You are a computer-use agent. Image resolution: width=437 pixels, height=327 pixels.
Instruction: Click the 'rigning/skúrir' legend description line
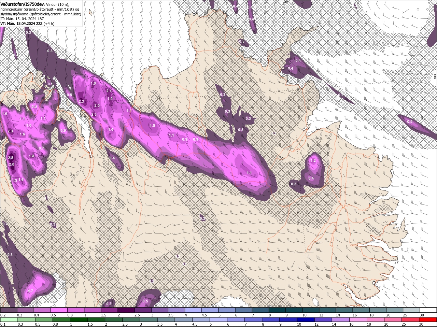pos(40,9)
